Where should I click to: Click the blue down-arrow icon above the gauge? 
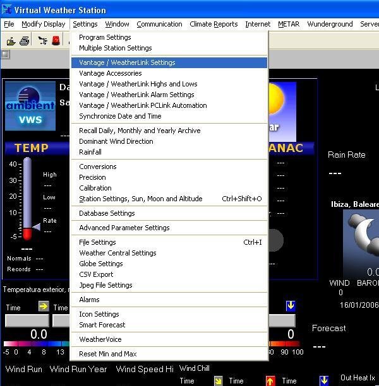click(x=291, y=305)
